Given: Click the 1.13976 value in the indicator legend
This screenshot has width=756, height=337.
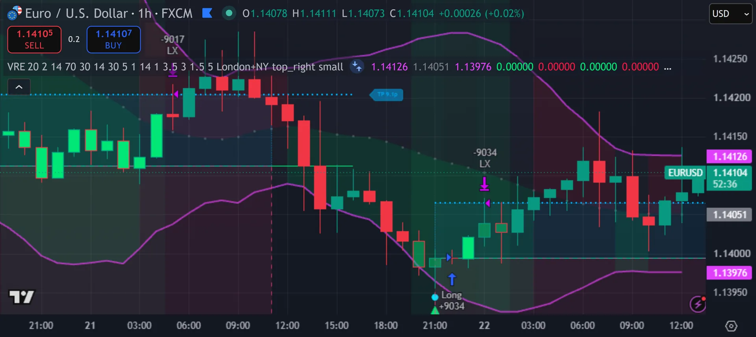Looking at the screenshot, I should point(473,67).
